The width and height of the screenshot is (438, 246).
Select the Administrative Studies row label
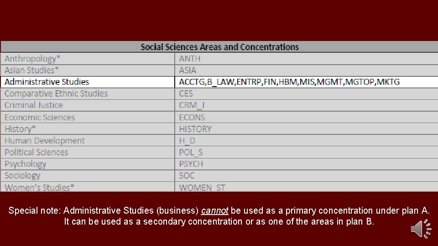point(47,82)
